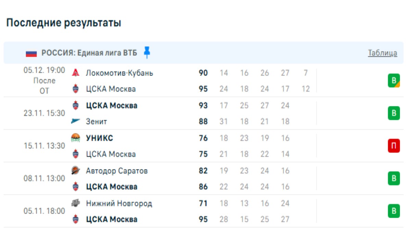This screenshot has width=409, height=229.
Task: Open the РОССИЯ: Единая лига ВТБ league link
Action: coord(89,53)
